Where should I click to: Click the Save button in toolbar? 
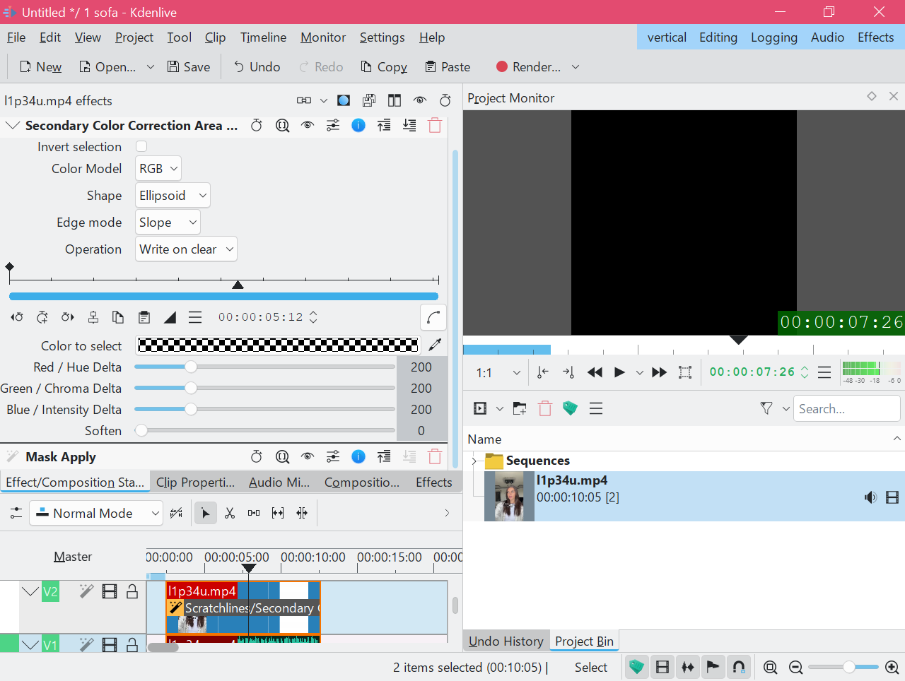189,67
